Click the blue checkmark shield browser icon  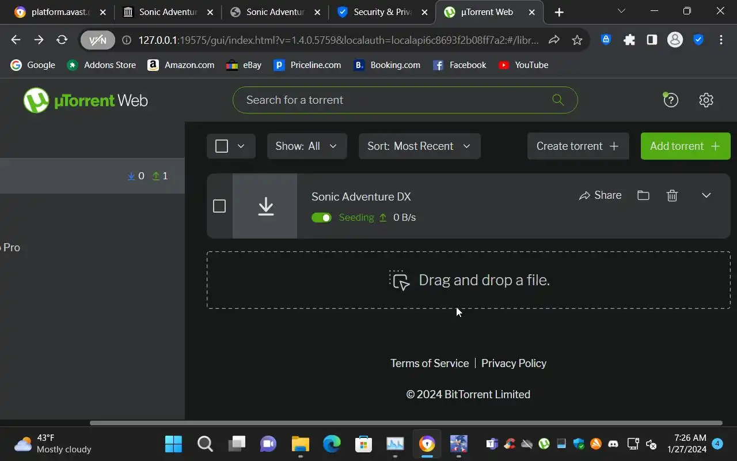pyautogui.click(x=698, y=40)
